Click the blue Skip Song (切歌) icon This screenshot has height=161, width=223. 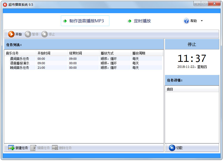(x=172, y=148)
